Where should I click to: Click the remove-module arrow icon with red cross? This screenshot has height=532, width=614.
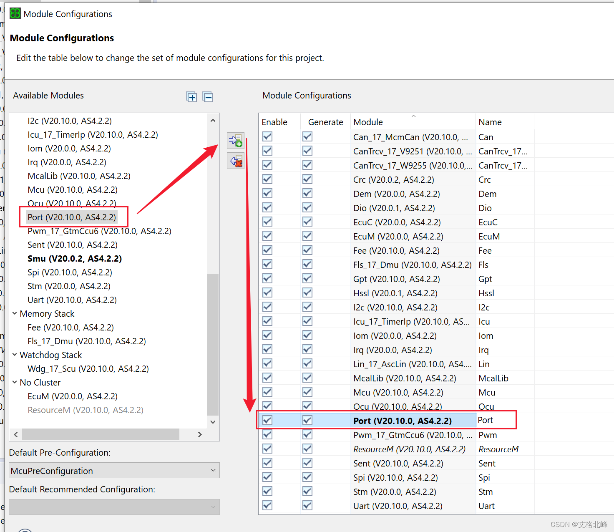pyautogui.click(x=235, y=161)
